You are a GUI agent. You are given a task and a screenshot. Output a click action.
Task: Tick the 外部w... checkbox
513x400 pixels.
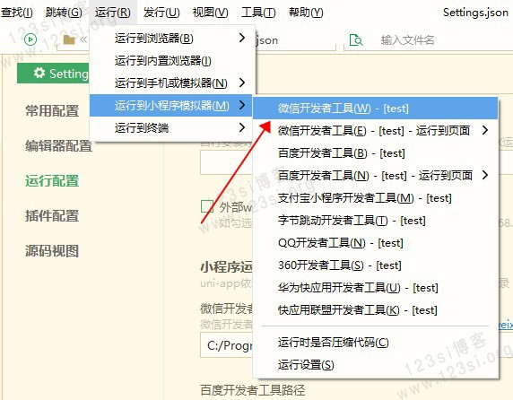click(x=207, y=206)
